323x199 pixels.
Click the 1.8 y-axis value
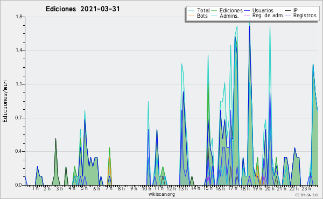click(x=19, y=17)
